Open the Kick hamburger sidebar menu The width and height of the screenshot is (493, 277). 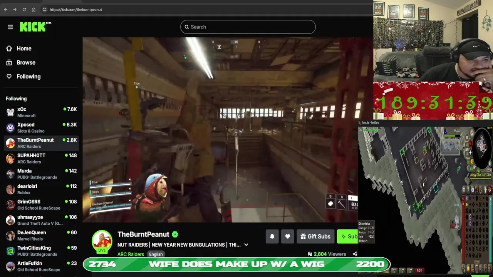[x=10, y=27]
